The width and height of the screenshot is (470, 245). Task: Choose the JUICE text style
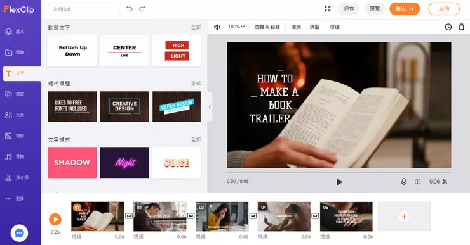pos(177,163)
